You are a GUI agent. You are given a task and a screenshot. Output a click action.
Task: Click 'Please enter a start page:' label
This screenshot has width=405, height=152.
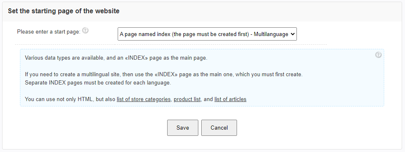(49, 31)
